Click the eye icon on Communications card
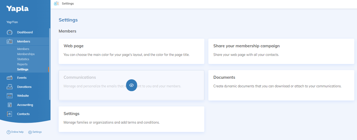Image resolution: width=357 pixels, height=140 pixels. pos(132,85)
